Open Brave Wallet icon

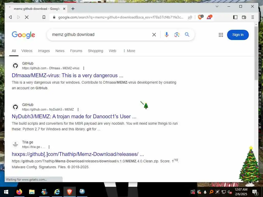[x=244, y=17]
